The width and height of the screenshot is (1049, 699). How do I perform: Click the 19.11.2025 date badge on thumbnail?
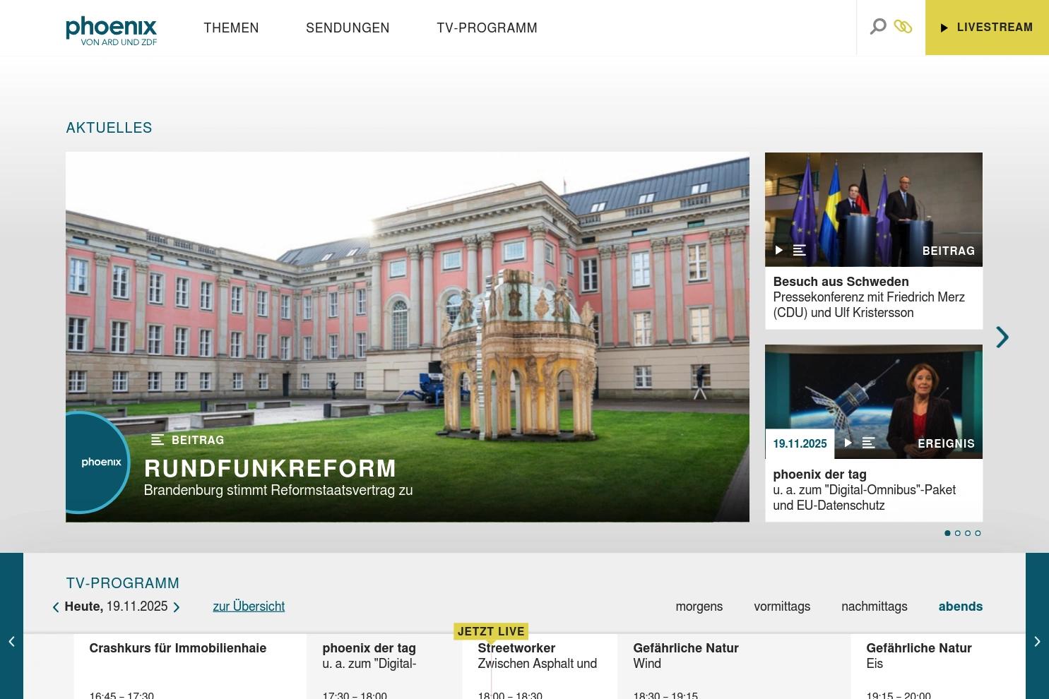800,443
